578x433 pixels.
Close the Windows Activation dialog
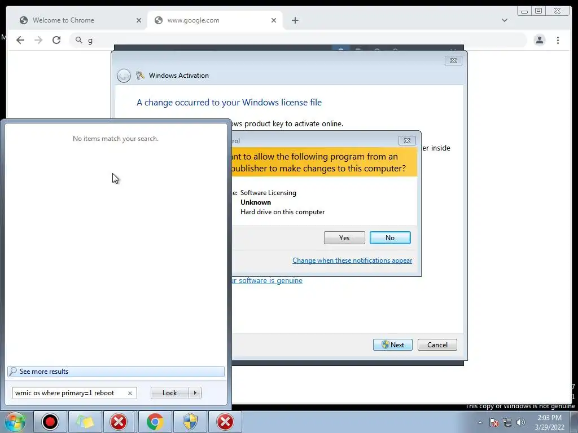[453, 60]
